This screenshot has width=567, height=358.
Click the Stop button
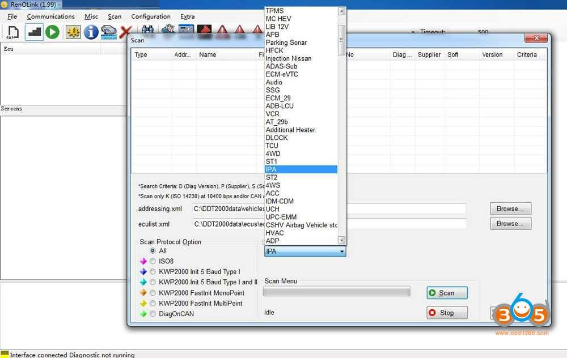447,313
